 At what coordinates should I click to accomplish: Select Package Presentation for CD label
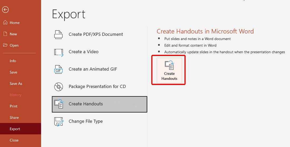(x=97, y=86)
